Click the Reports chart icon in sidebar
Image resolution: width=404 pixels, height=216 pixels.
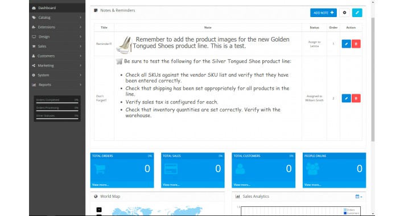34,85
